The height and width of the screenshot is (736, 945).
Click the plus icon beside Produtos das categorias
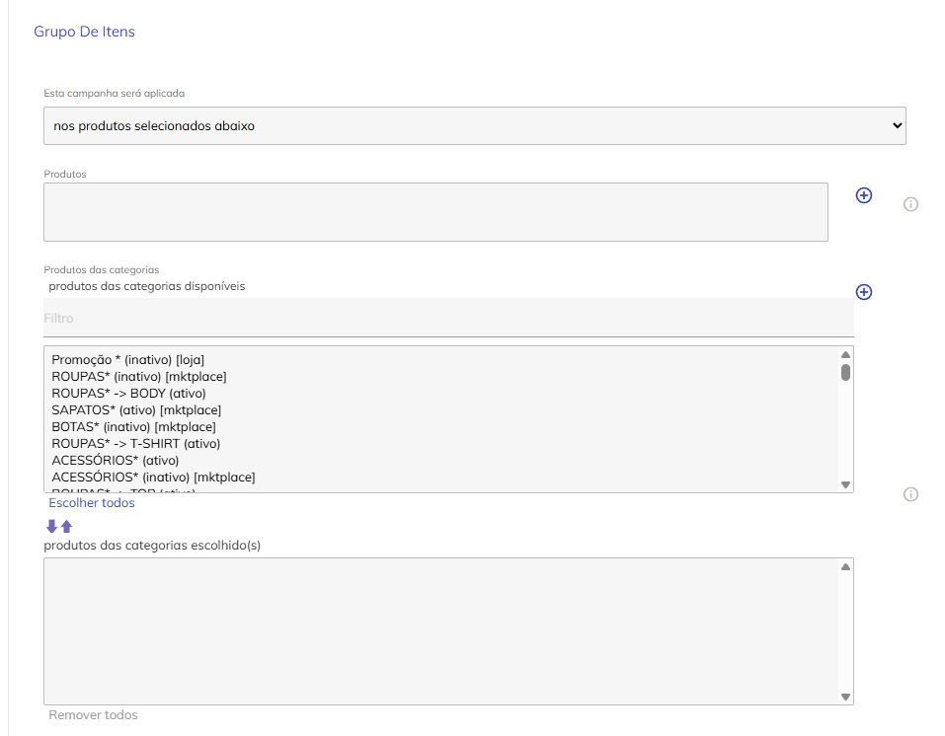tap(863, 292)
